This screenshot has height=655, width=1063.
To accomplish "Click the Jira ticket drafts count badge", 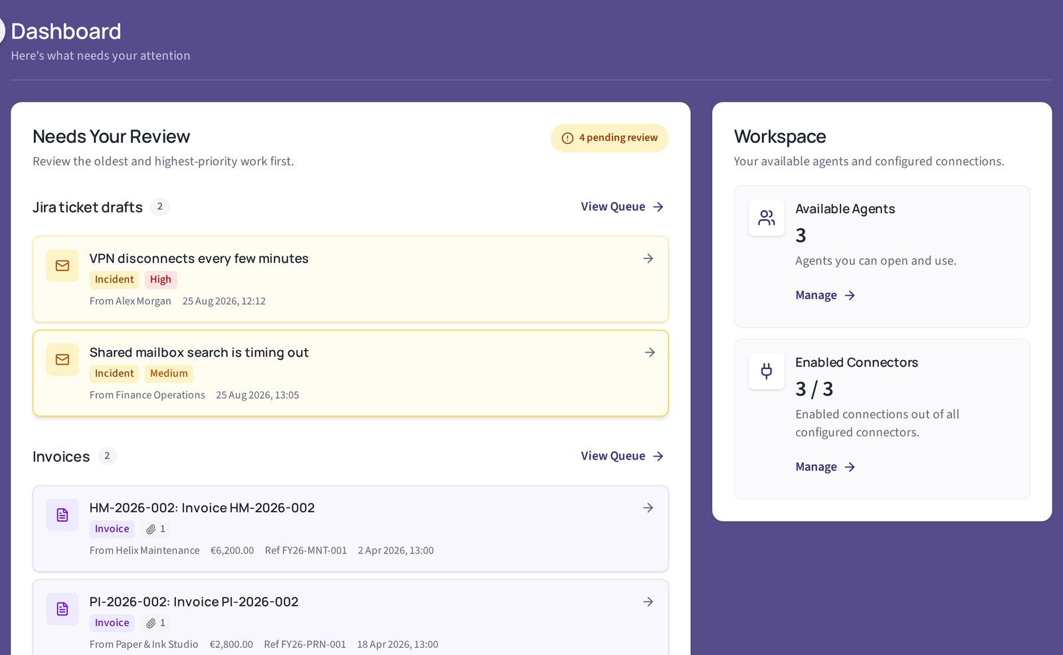I will [159, 207].
